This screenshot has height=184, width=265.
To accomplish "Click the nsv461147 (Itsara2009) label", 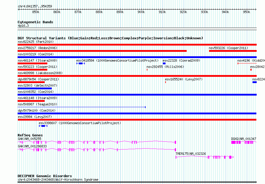I will (x=38, y=60).
